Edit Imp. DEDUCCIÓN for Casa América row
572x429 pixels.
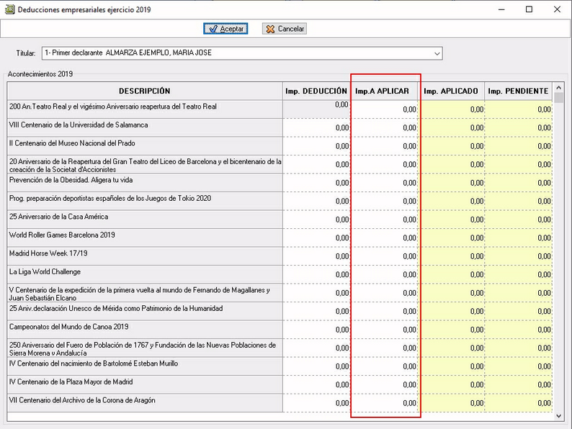click(316, 220)
